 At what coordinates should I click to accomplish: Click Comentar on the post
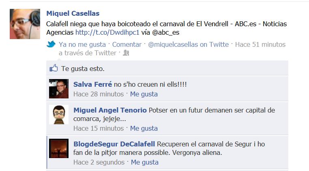(127, 44)
